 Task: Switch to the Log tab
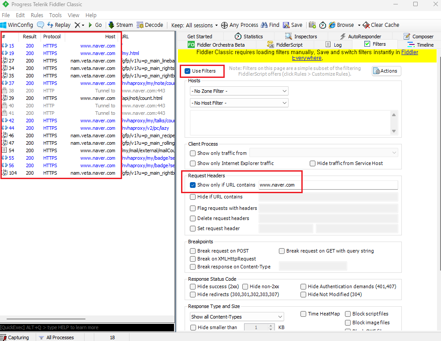point(334,45)
